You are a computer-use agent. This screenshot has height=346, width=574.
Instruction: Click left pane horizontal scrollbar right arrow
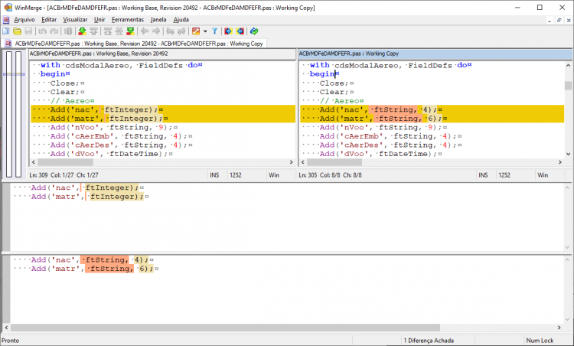pyautogui.click(x=292, y=162)
